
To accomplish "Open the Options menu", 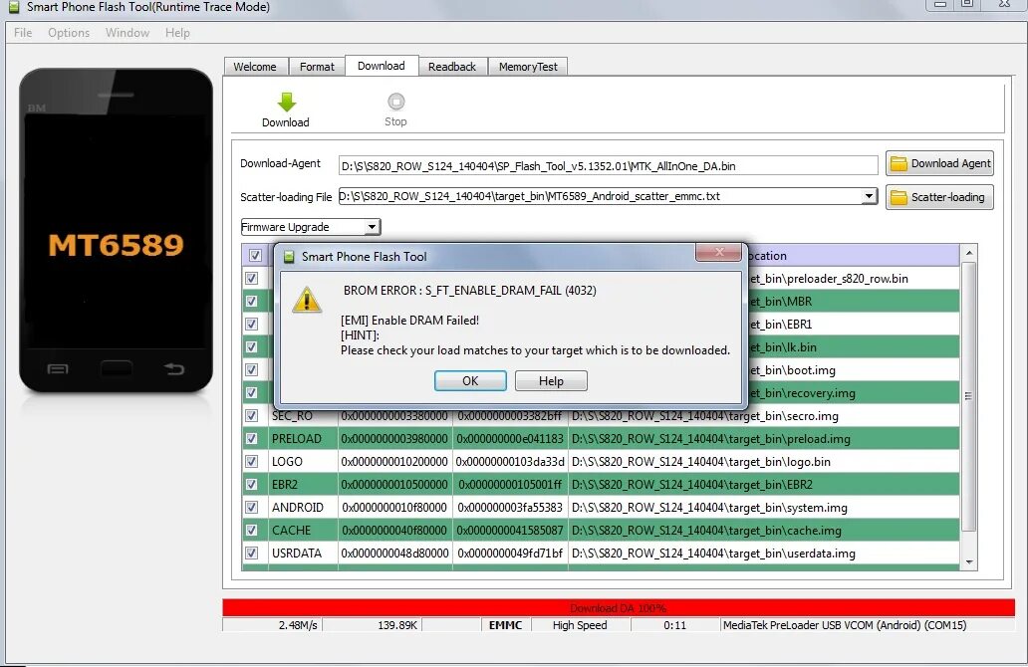I will click(x=69, y=33).
